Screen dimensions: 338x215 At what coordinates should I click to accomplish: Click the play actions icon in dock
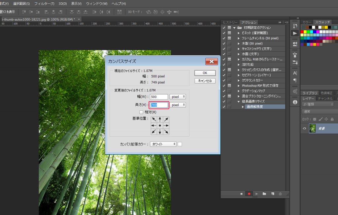coord(295,33)
